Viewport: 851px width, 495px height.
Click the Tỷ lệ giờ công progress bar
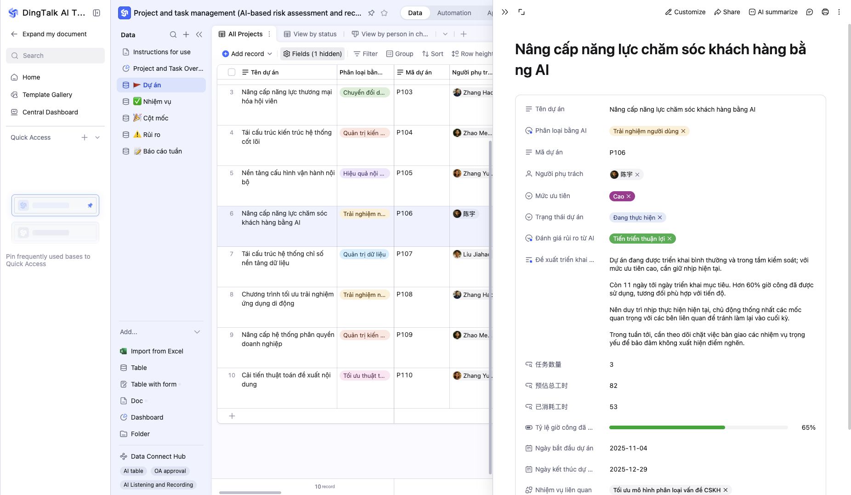click(x=698, y=427)
